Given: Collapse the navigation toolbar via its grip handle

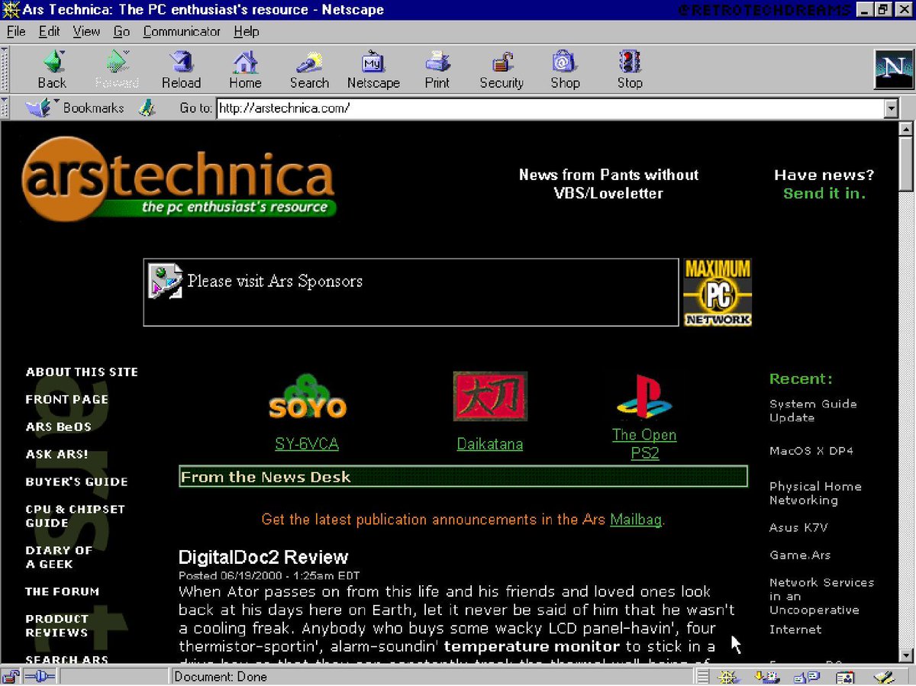Looking at the screenshot, I should (4, 69).
